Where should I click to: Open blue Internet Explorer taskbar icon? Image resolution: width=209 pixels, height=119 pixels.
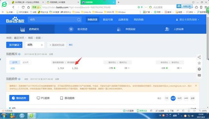[x=22, y=116]
